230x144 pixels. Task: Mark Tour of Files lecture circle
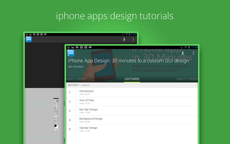[76, 102]
